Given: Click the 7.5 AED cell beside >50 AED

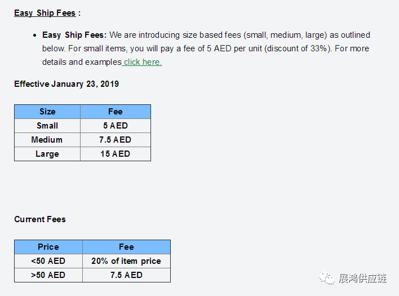Looking at the screenshot, I should (126, 275).
